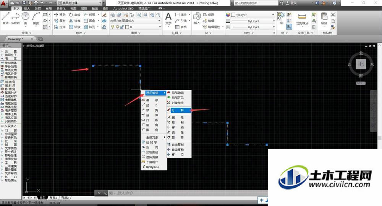Open the 编辑属性 attribute editor
This screenshot has height=206, width=382.
pos(212,27)
